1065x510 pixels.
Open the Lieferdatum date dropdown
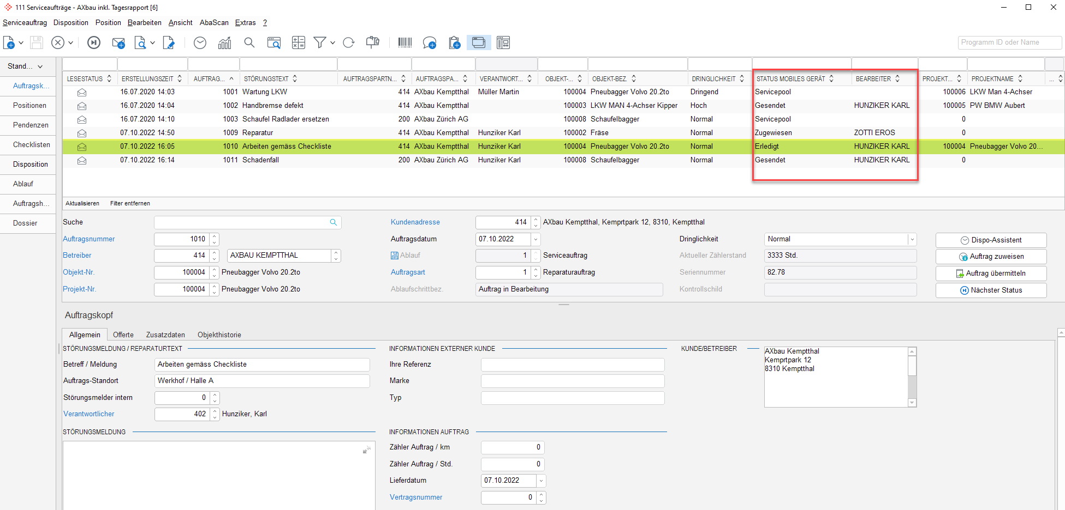541,481
